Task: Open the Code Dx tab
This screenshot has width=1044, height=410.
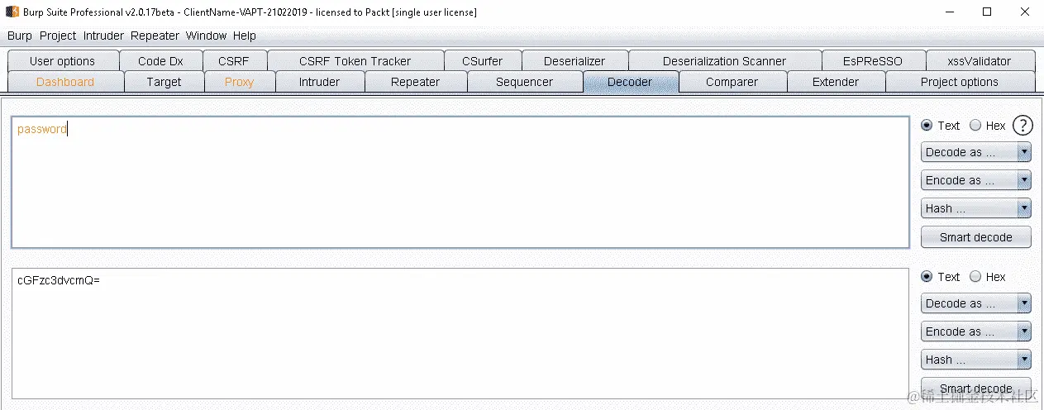Action: (x=161, y=61)
